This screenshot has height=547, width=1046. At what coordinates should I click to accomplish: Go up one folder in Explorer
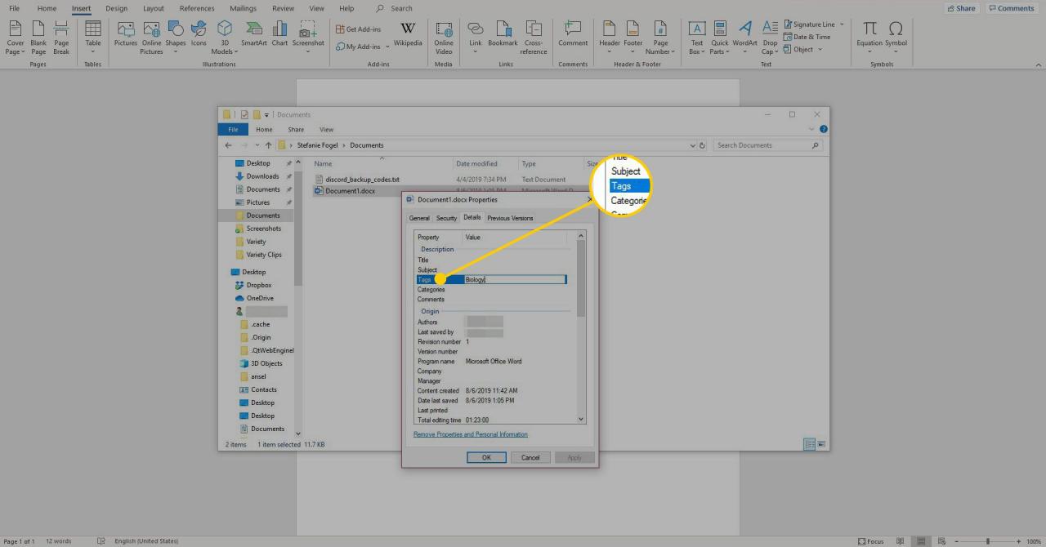[x=268, y=145]
